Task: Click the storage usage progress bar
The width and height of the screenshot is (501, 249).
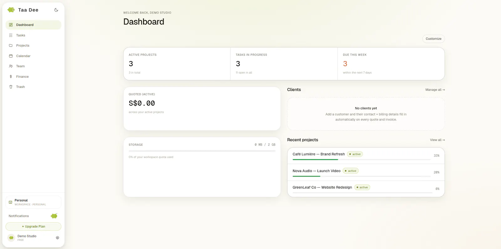Action: [202, 151]
